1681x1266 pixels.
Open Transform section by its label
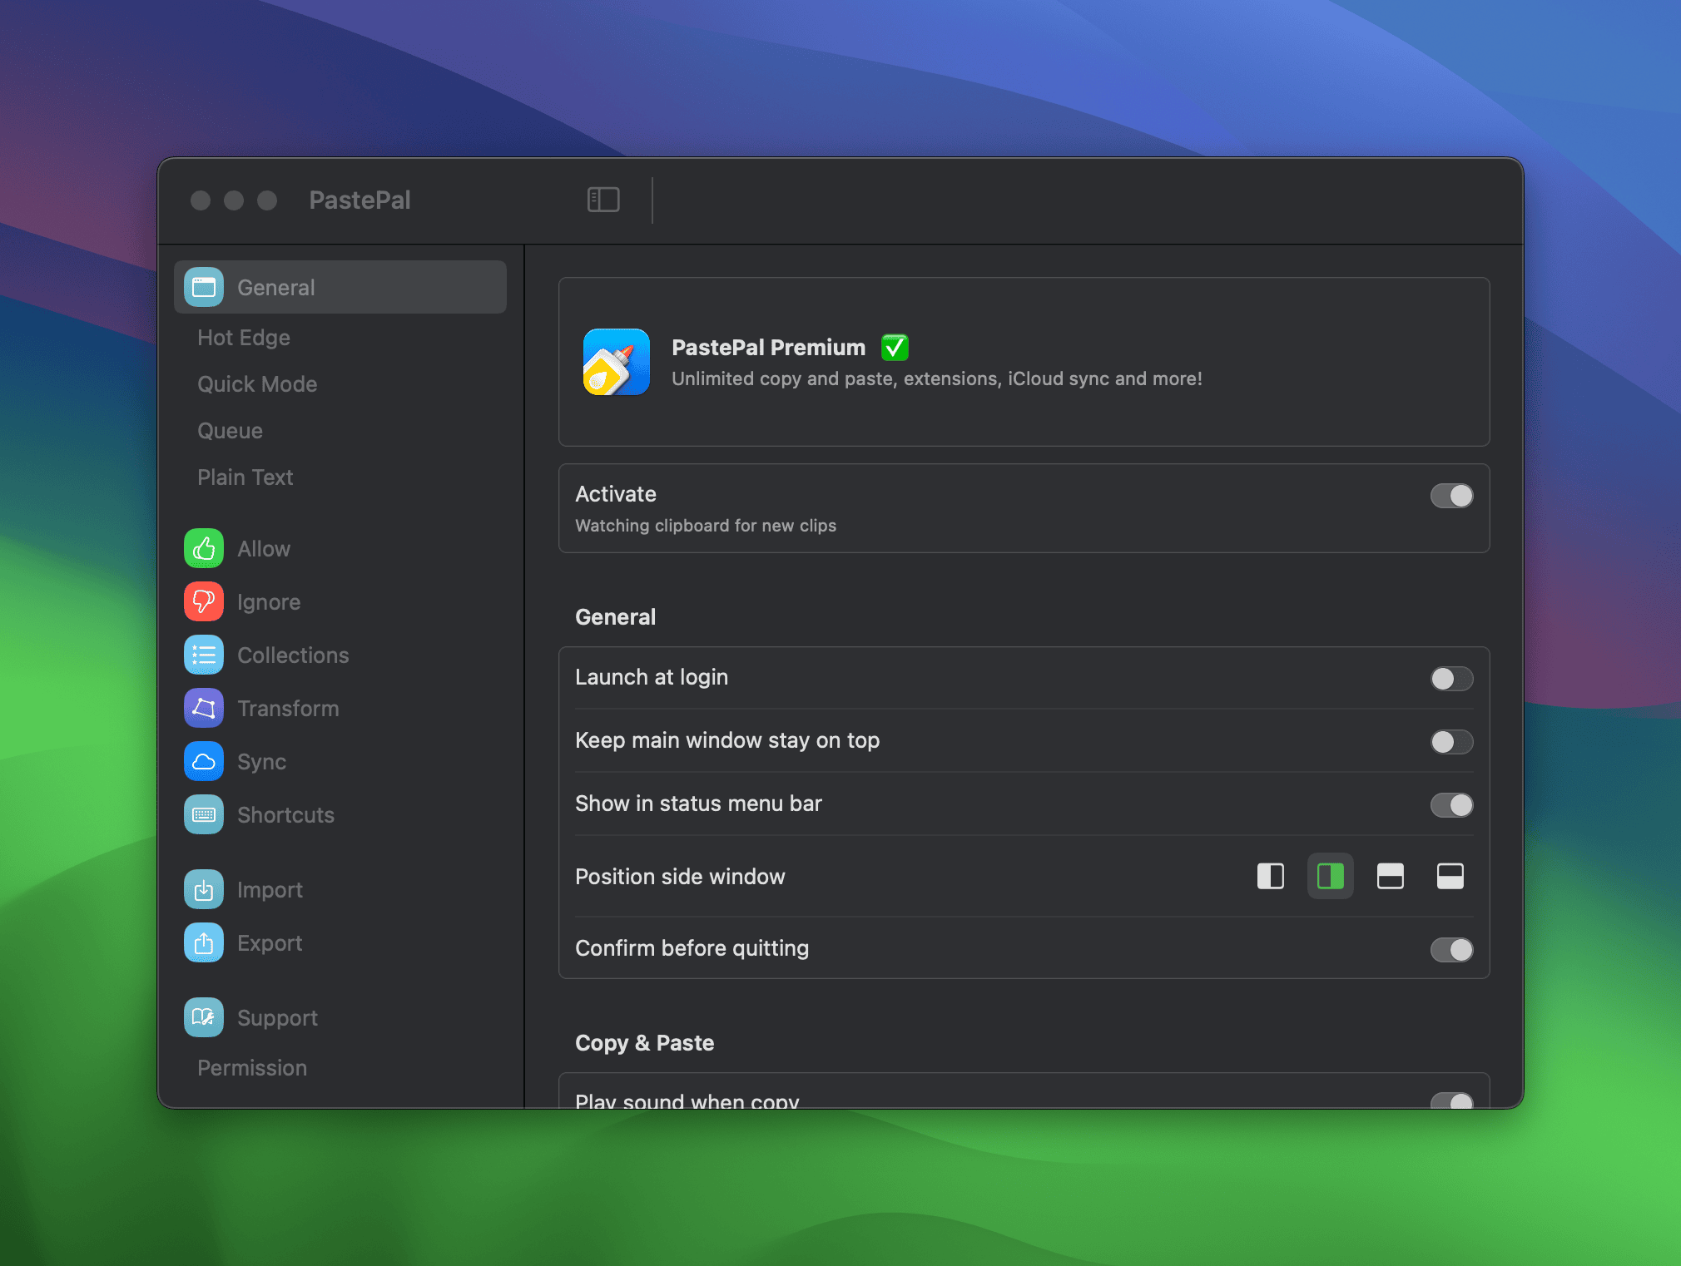[x=288, y=708]
